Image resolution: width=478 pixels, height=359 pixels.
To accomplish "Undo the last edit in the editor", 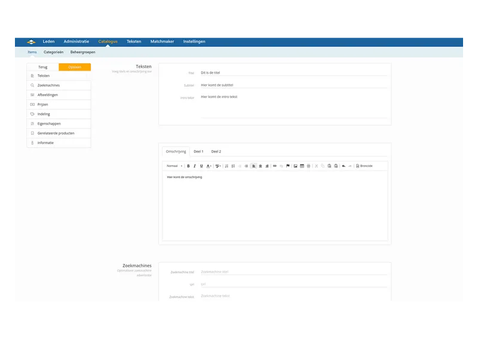I will [344, 166].
